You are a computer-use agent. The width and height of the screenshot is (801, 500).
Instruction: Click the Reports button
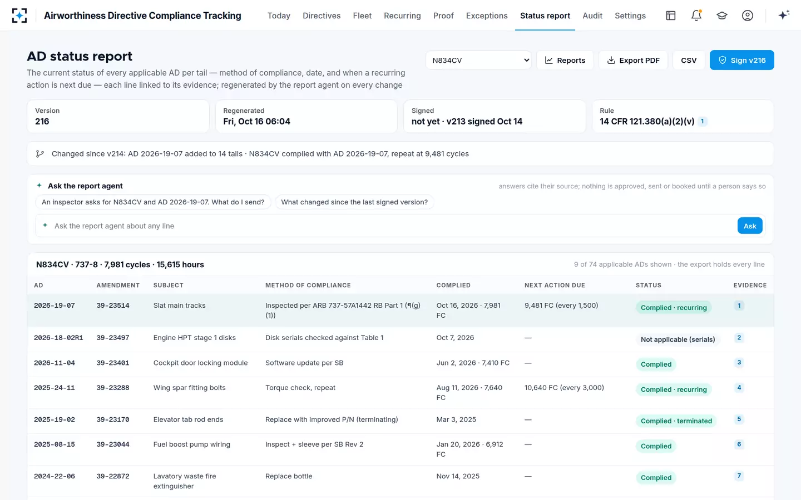[565, 60]
